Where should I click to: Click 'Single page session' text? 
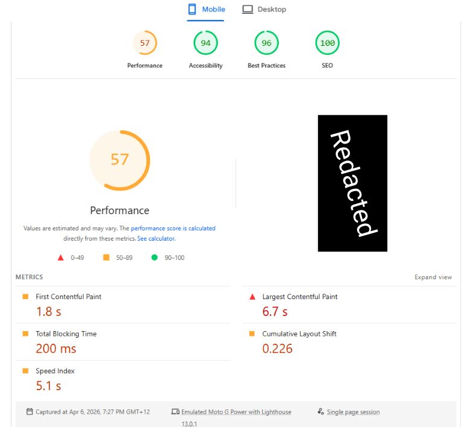[x=353, y=412]
